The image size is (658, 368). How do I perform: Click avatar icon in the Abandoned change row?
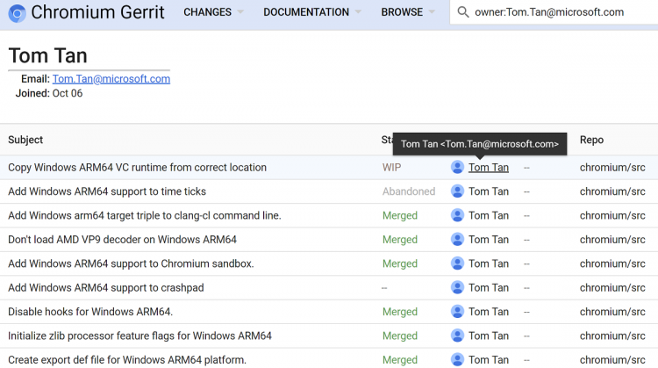(x=457, y=191)
